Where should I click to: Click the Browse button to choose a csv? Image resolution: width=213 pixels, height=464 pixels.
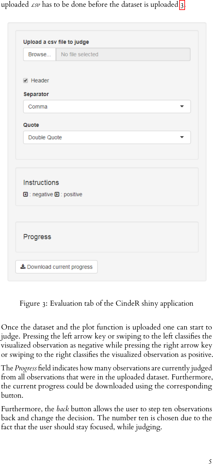(39, 54)
